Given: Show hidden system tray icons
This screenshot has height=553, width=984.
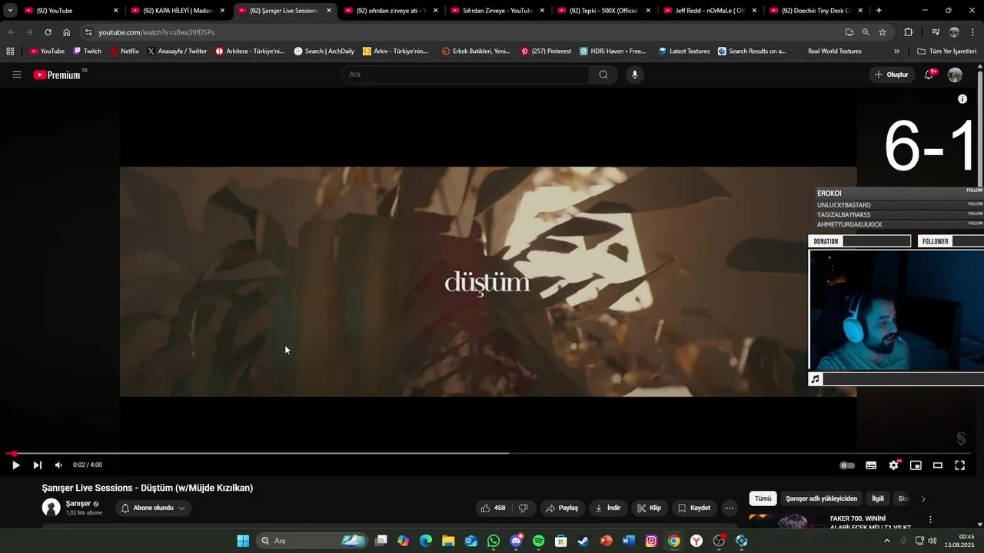Looking at the screenshot, I should [886, 541].
